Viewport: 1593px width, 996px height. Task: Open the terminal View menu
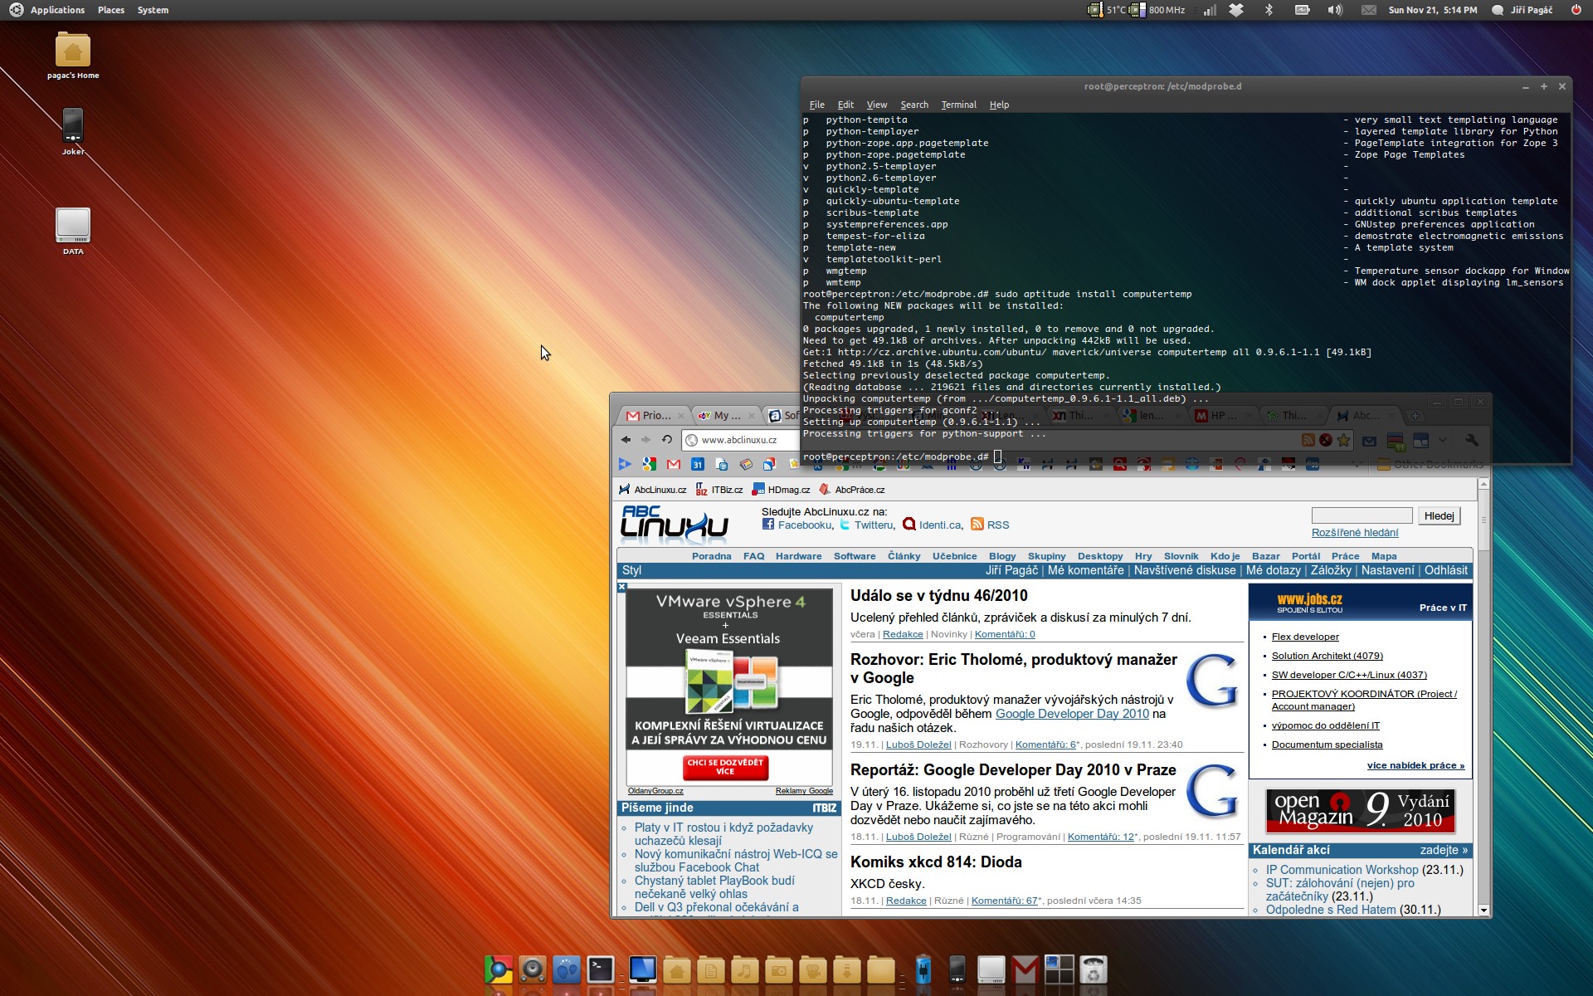(x=877, y=105)
